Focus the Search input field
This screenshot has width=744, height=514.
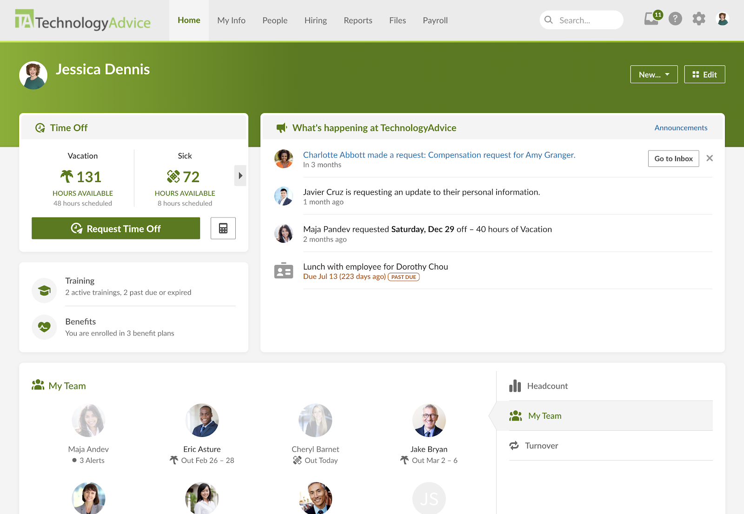tap(581, 20)
